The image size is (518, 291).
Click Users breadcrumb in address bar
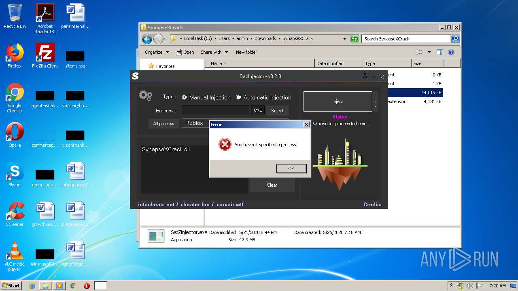[224, 38]
